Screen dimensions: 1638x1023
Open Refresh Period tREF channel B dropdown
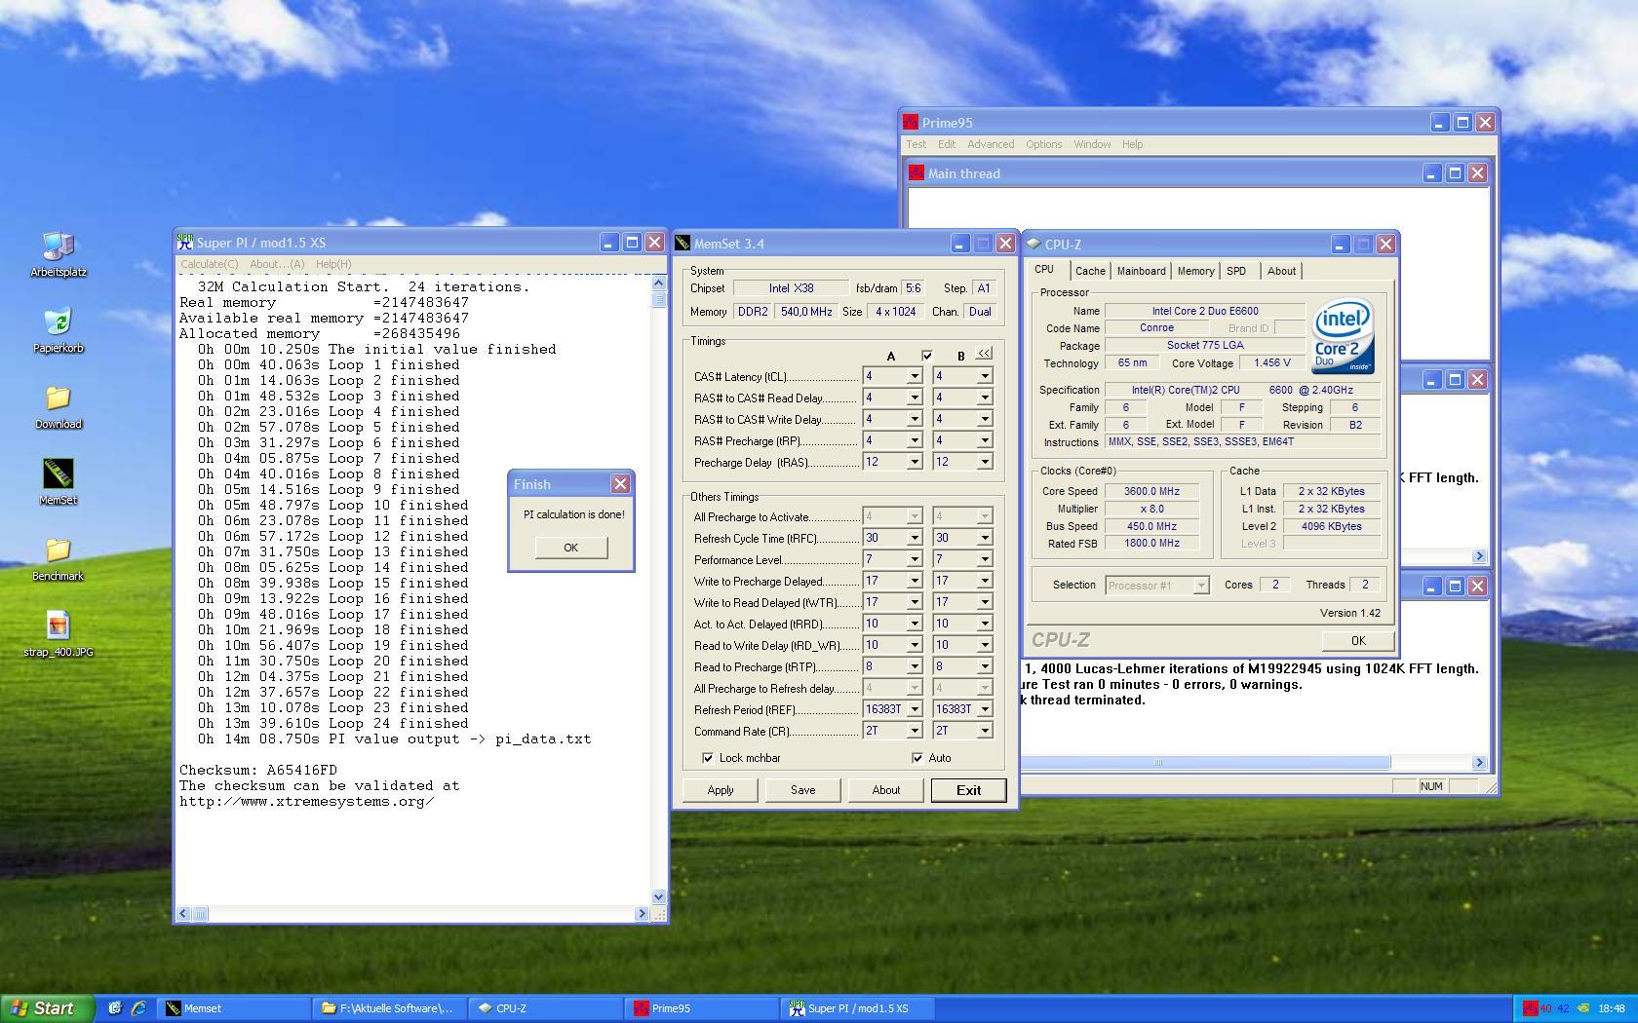(x=985, y=709)
